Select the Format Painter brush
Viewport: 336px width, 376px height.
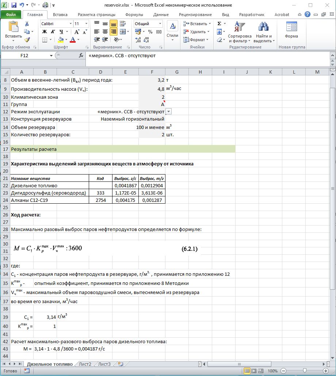[27, 40]
